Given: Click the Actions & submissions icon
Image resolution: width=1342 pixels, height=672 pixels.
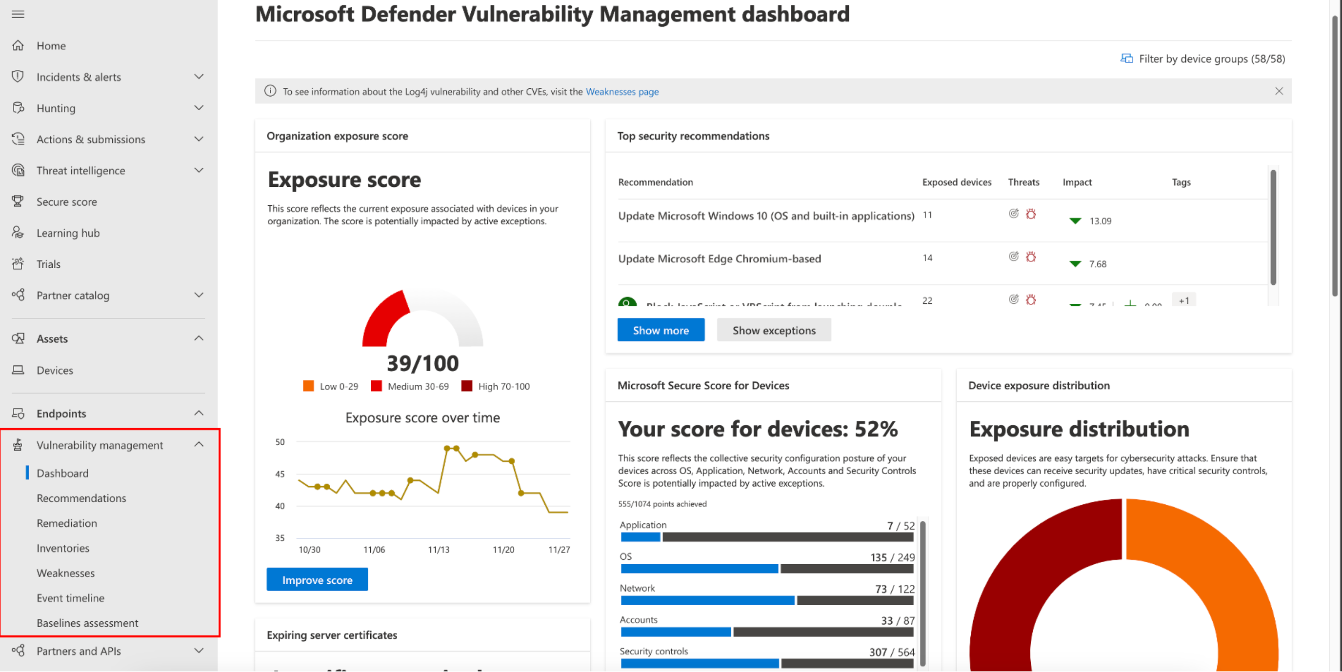Looking at the screenshot, I should click(19, 139).
